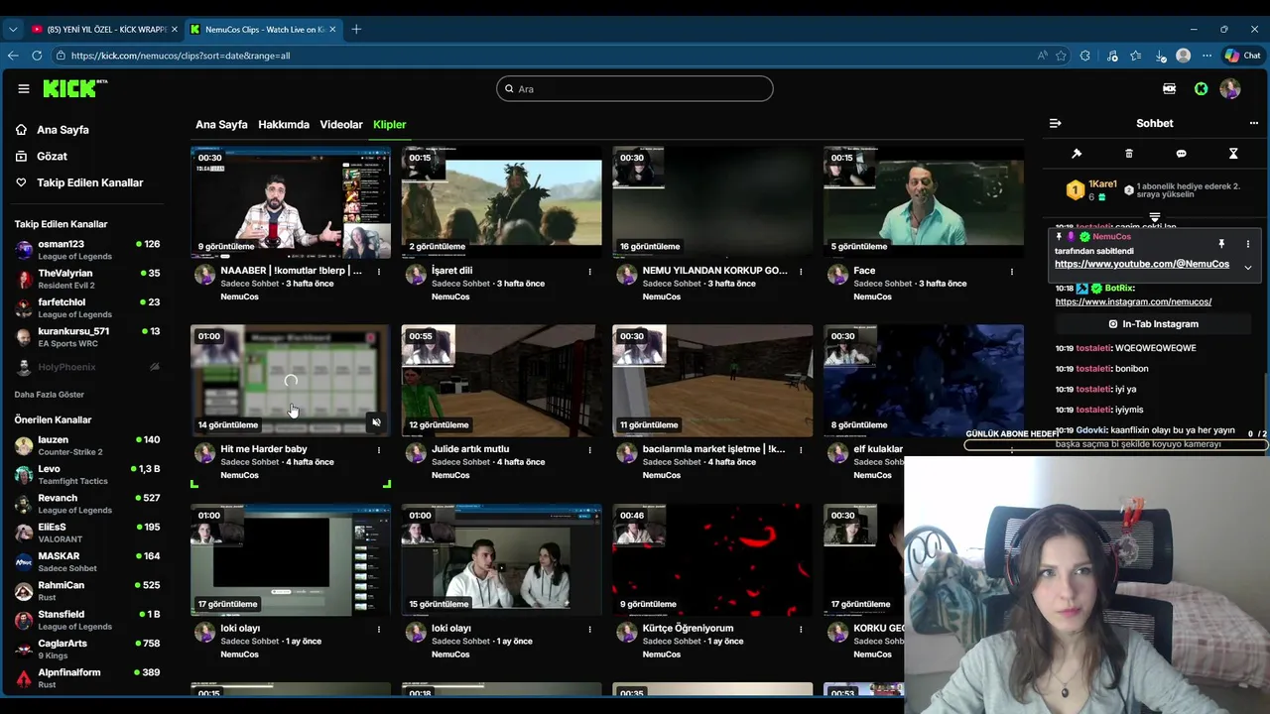The height and width of the screenshot is (714, 1270).
Task: Open options for 'Hit me Harder baby' clip
Action: pos(378,450)
